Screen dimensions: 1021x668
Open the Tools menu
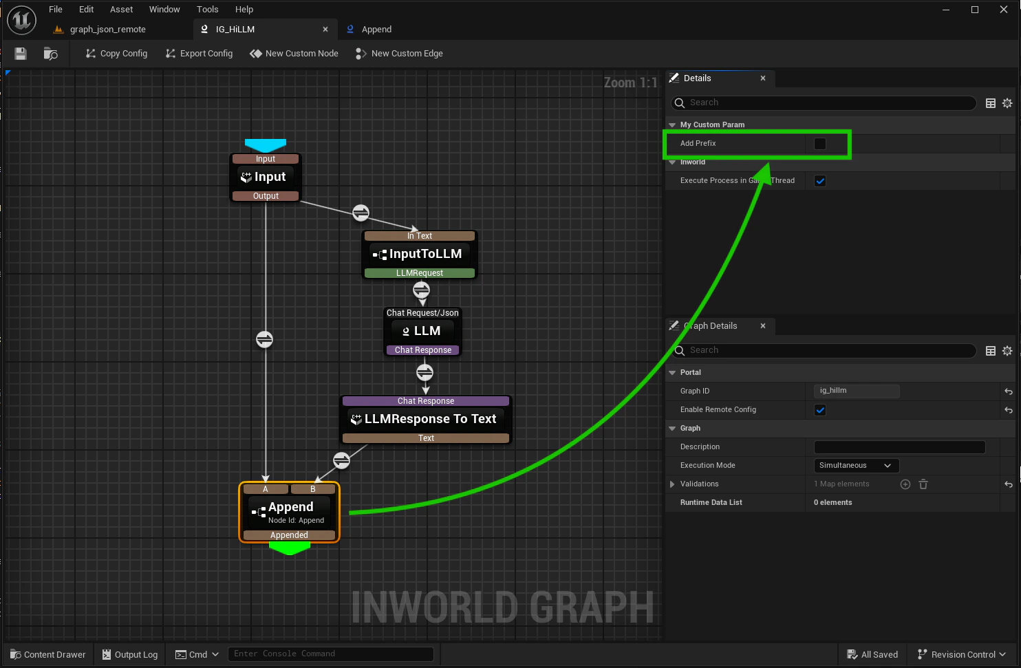[x=207, y=9]
